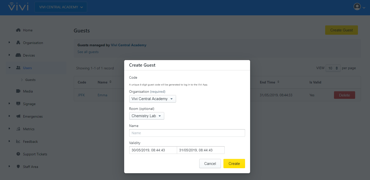Open the Metrics menu item

[x=29, y=129]
